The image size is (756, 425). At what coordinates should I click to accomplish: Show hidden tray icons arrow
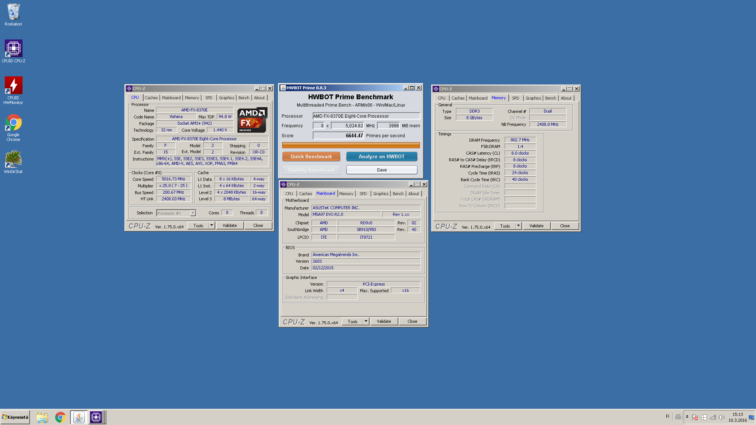pos(687,417)
